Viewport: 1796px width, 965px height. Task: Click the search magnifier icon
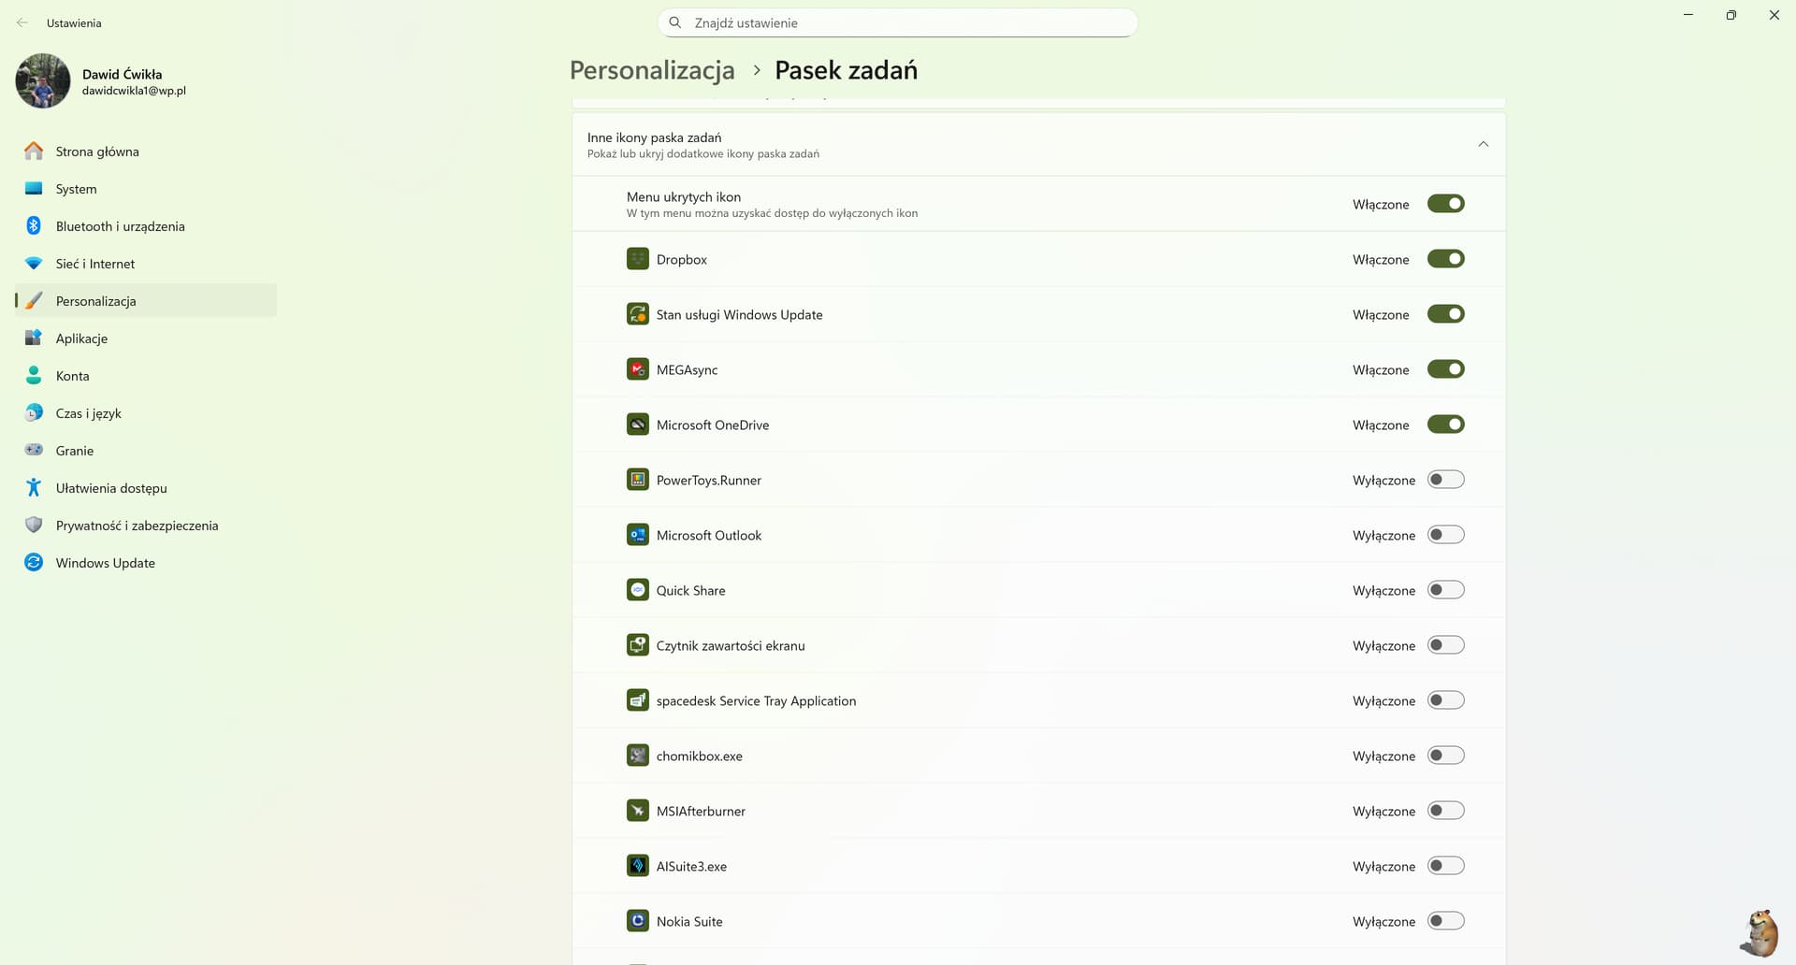(674, 22)
